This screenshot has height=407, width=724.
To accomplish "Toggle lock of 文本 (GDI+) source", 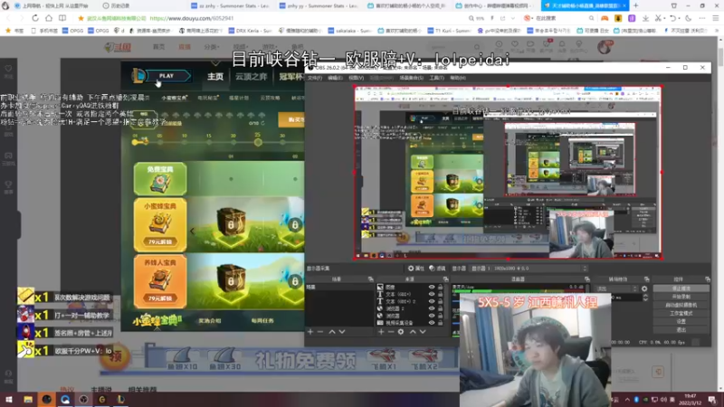I will (441, 295).
